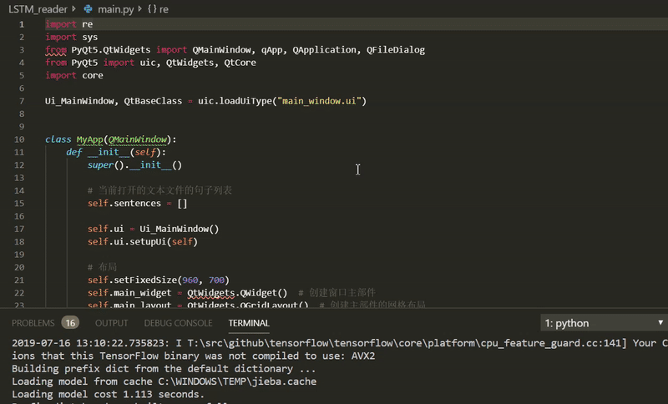
Task: Open the DEBUG CONSOLE tab
Action: coord(178,323)
